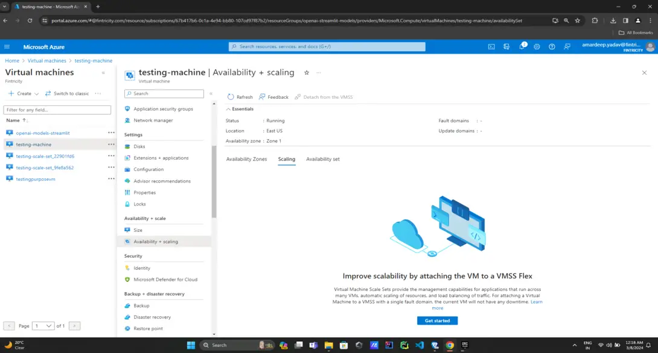This screenshot has height=353, width=658.
Task: Open ellipsis menu for testing-scale-set_22901fd6
Action: pyautogui.click(x=111, y=156)
